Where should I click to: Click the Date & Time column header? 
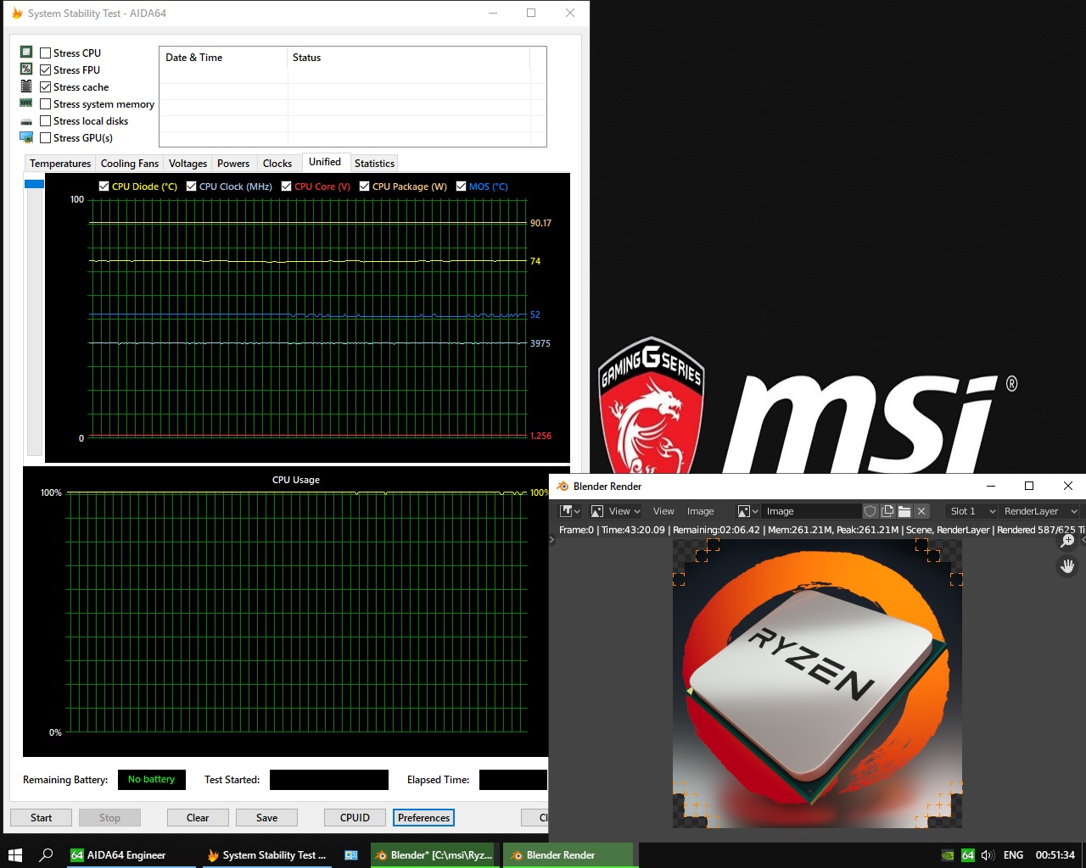coord(223,58)
